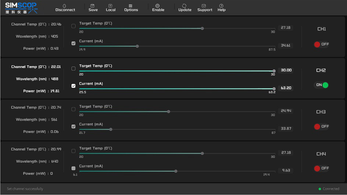Turn off the CH2 laser switch
The image size is (347, 195).
(x=321, y=85)
